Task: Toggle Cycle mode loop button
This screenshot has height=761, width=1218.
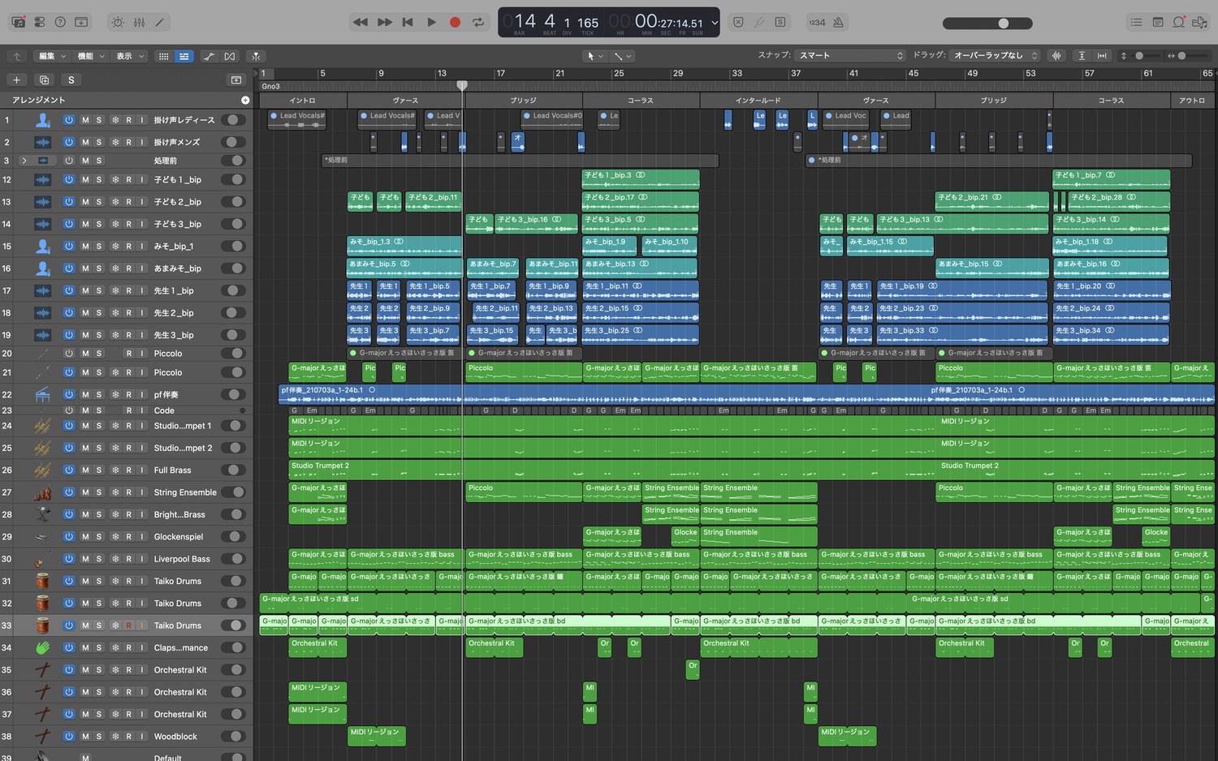Action: (478, 22)
